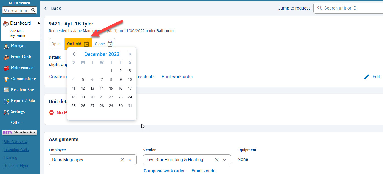Click the calendar icon beside Close

click(x=110, y=44)
